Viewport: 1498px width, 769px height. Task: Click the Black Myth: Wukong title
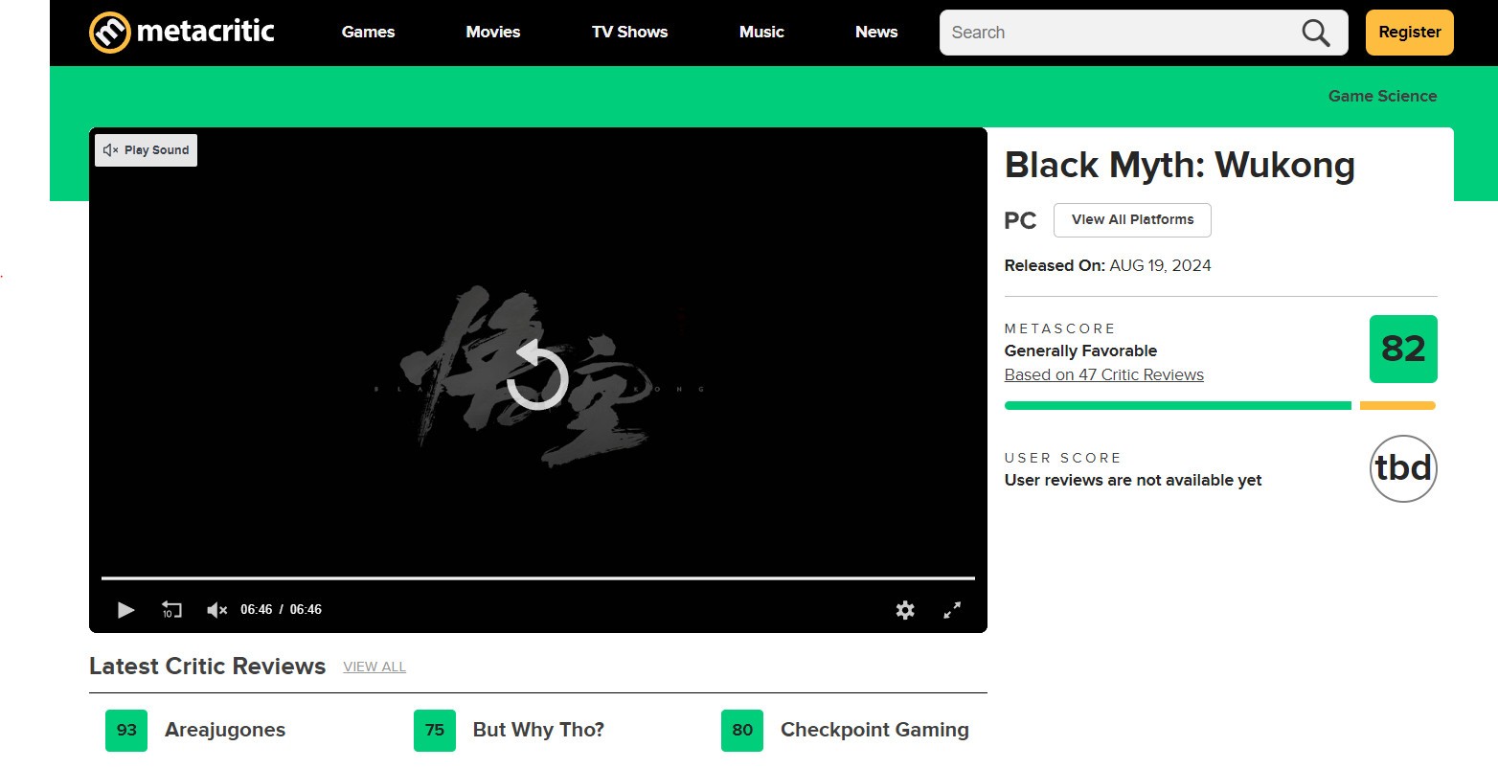[1179, 166]
